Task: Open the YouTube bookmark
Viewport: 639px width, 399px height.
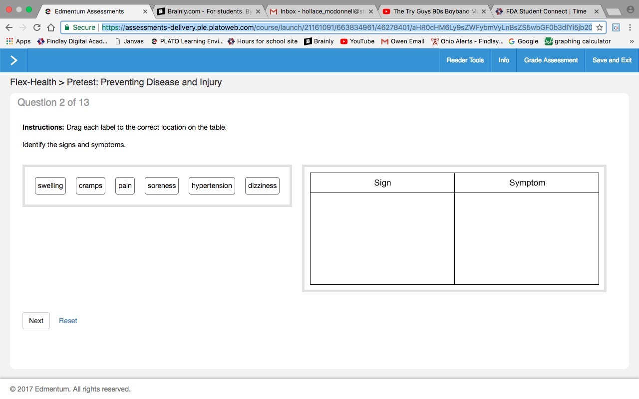Action: (357, 41)
